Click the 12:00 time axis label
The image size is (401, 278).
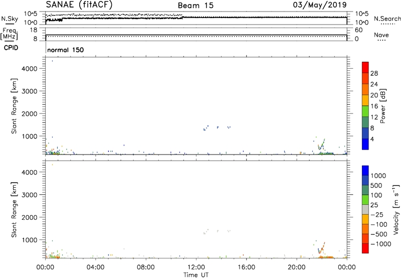[196, 267]
